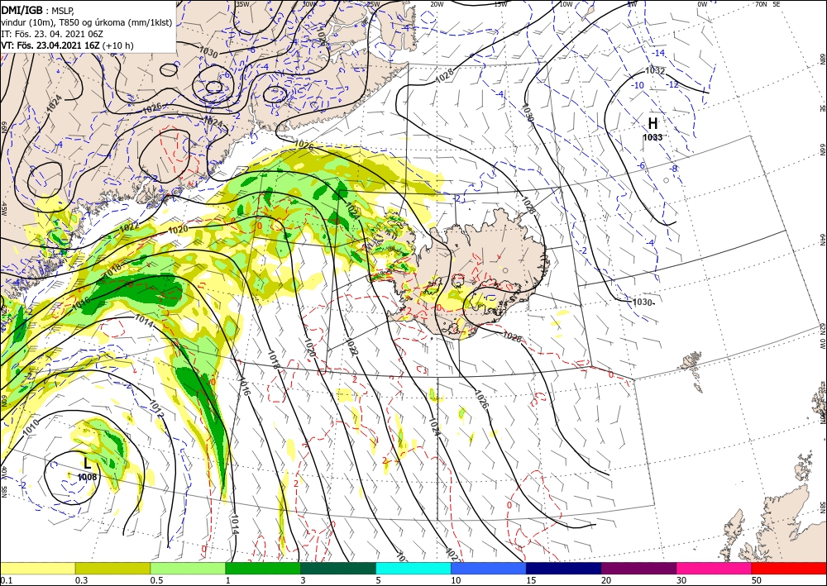Click the 70N latitude label
This screenshot has width=827, height=586.
click(761, 4)
